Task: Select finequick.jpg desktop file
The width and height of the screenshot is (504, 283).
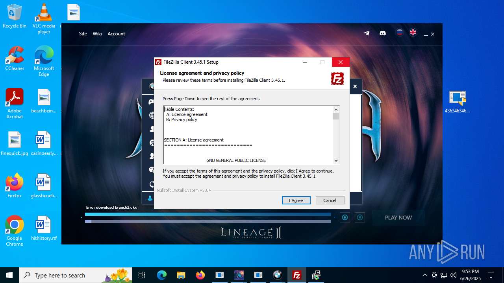Action: pos(15,144)
